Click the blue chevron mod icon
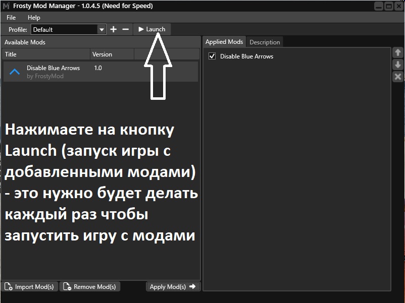The image size is (405, 303). (15, 72)
